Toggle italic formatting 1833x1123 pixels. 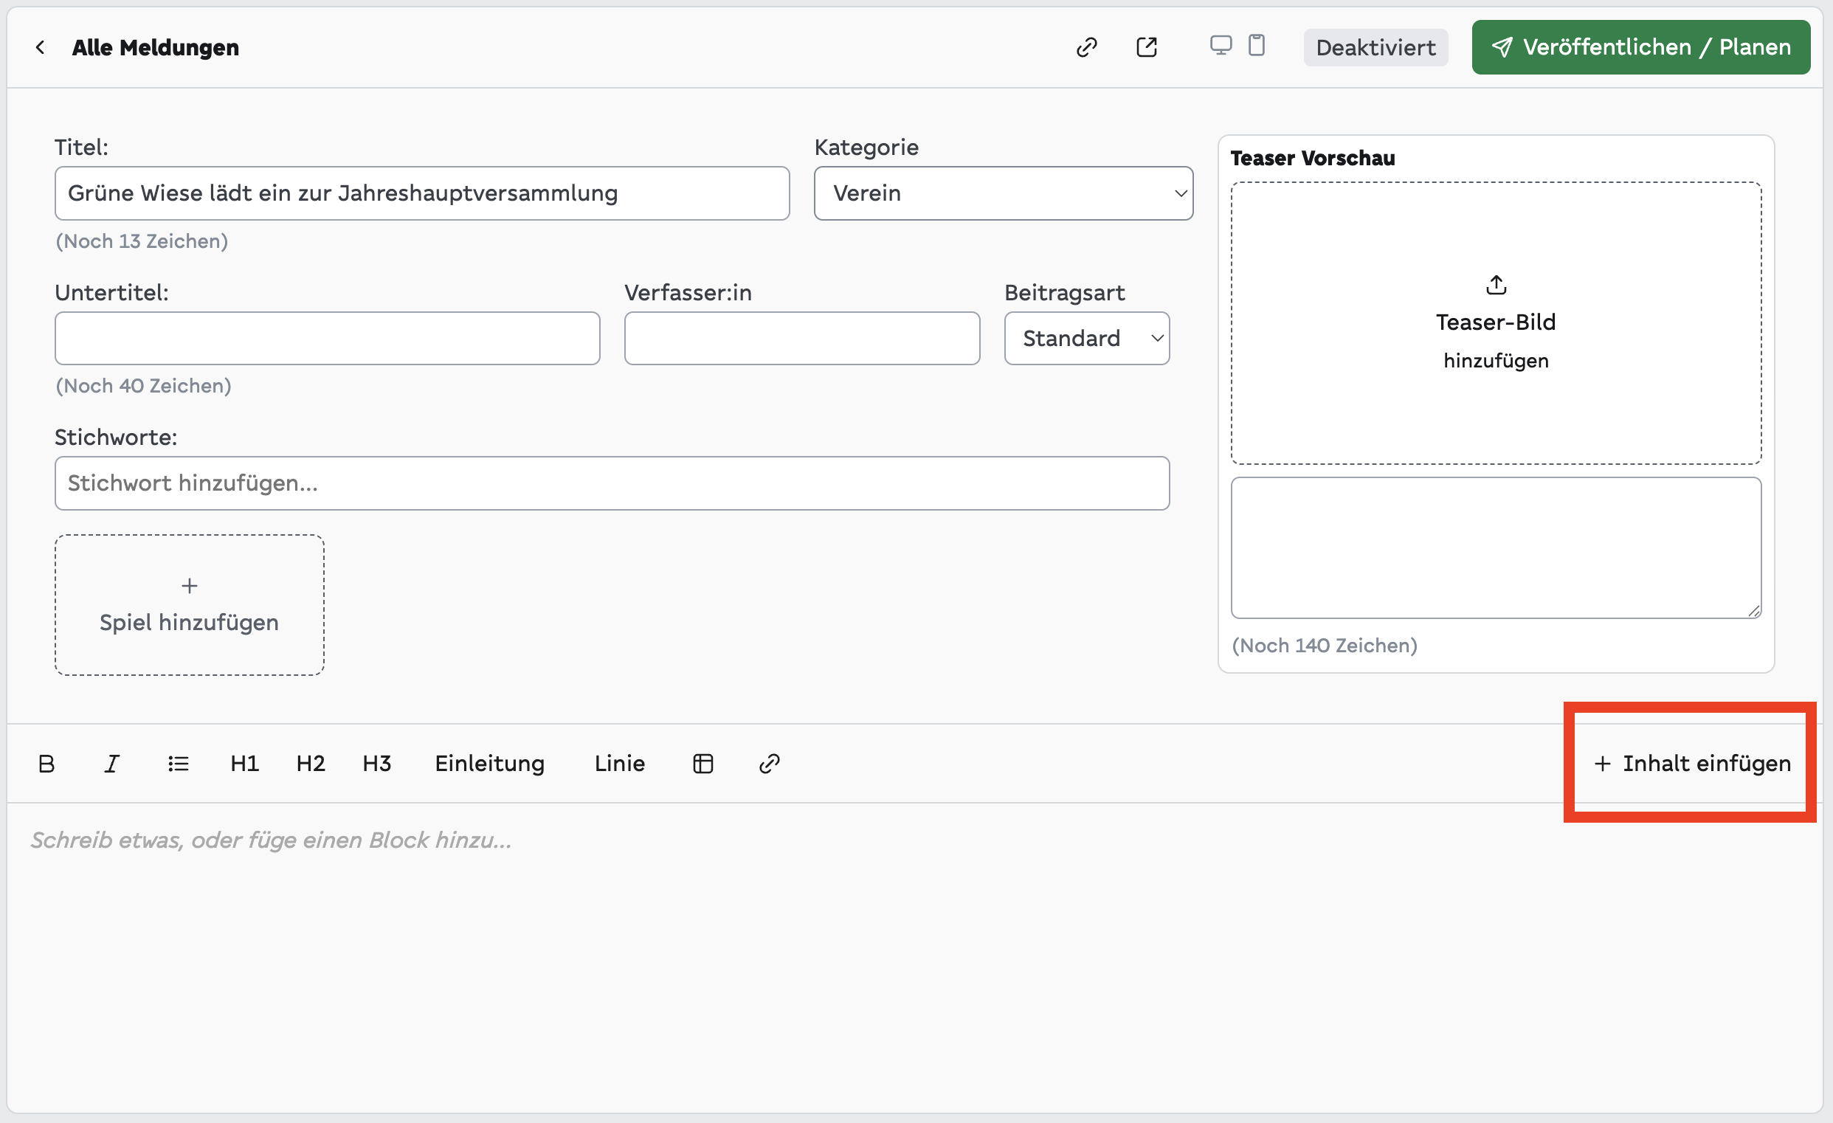(x=111, y=764)
